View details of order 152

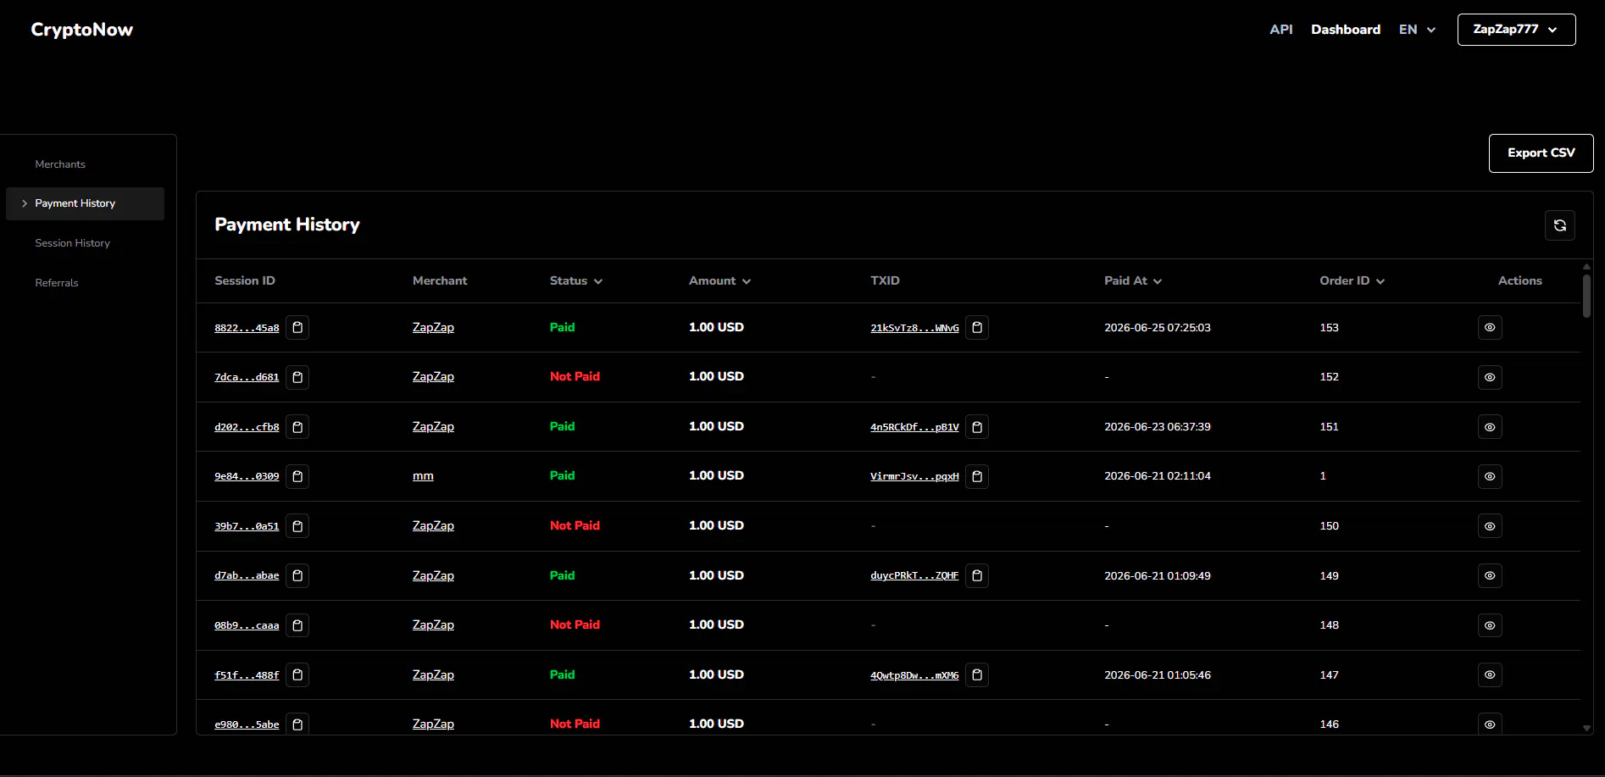(1490, 377)
